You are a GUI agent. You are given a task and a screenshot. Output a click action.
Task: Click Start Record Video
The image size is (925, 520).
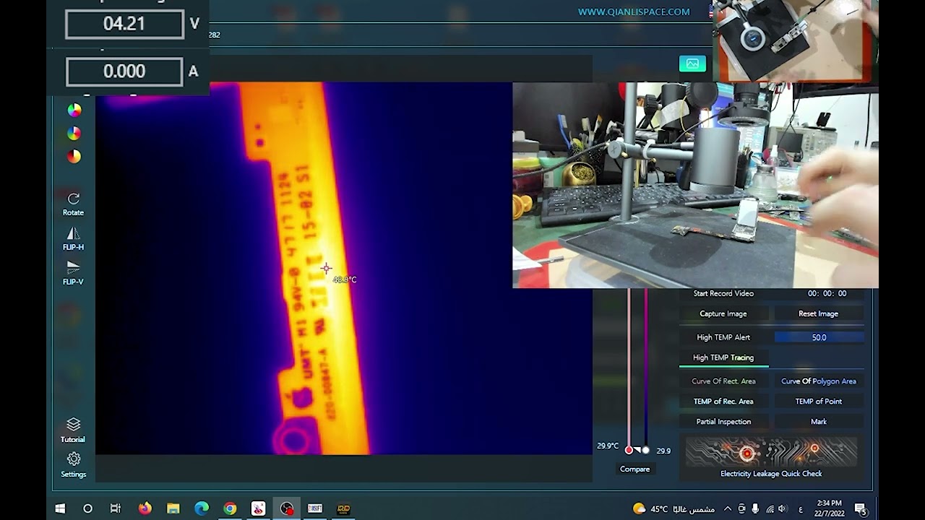click(723, 293)
